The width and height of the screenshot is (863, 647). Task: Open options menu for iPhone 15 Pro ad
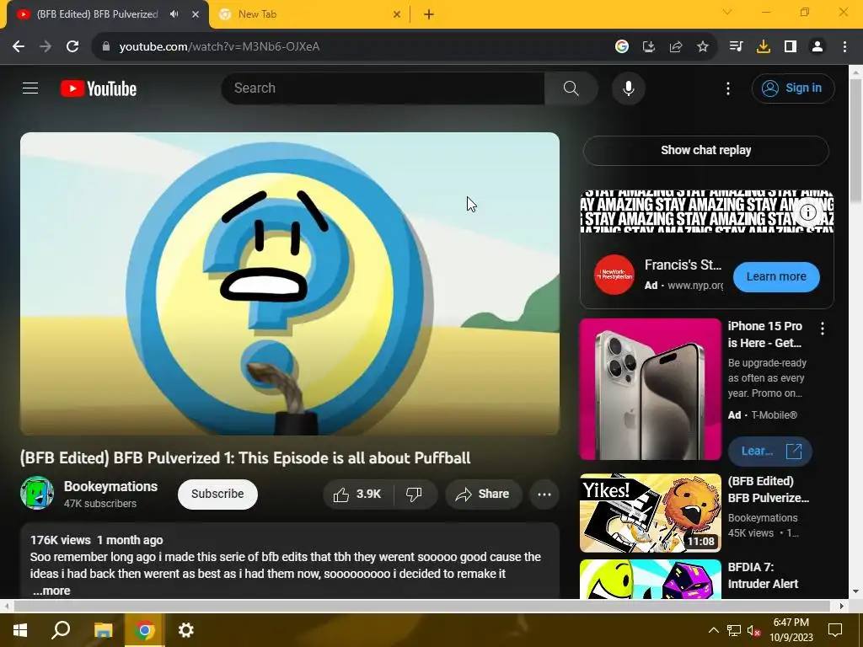pyautogui.click(x=823, y=329)
